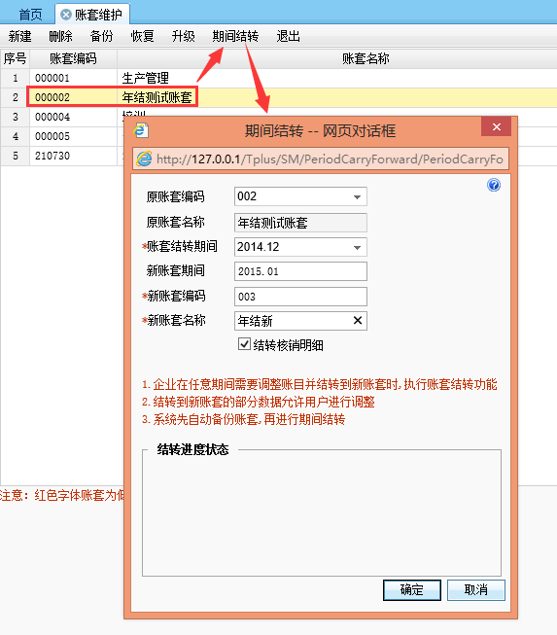
Task: Select the row for account 000001 生产管理
Action: coord(278,78)
